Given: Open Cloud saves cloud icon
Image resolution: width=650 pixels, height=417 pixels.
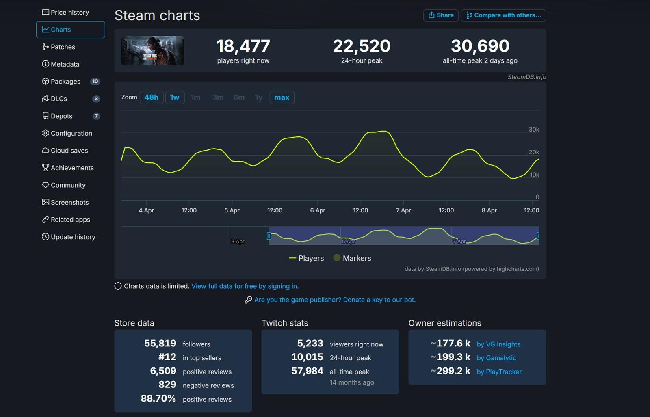Looking at the screenshot, I should pos(45,150).
